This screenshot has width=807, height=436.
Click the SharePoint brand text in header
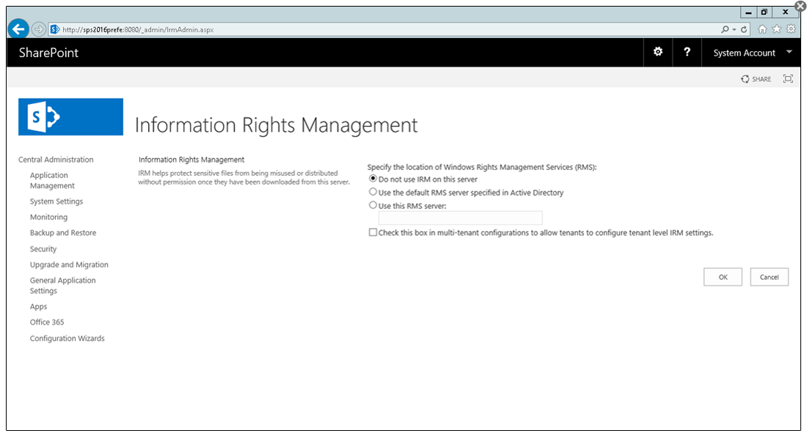tap(49, 53)
